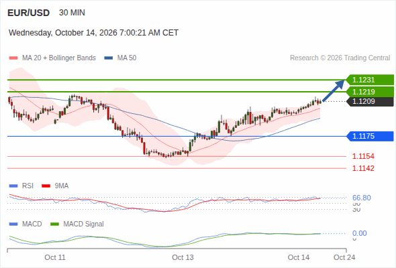The width and height of the screenshot is (396, 268).
Task: Click the 1.1175 blue pivot price tag
Action: pos(370,137)
